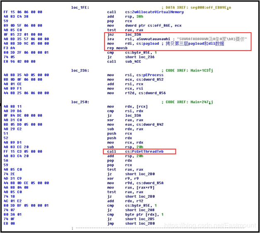Click the 'short loc_2A8' jump target
The image size is (260, 233).
140,210
